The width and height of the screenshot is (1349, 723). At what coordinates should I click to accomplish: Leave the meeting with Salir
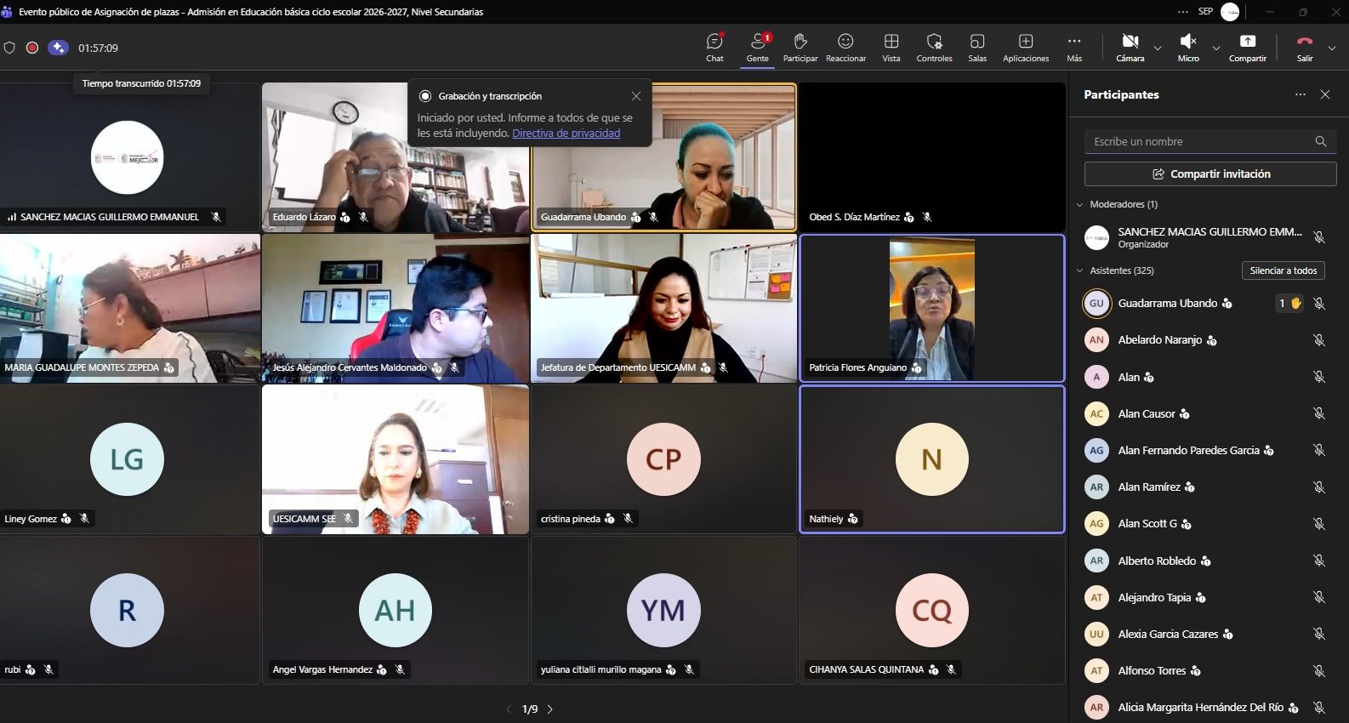coord(1305,48)
